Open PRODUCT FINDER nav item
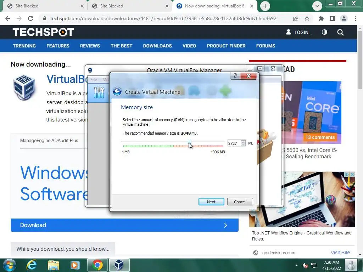The height and width of the screenshot is (272, 363). coord(226,46)
